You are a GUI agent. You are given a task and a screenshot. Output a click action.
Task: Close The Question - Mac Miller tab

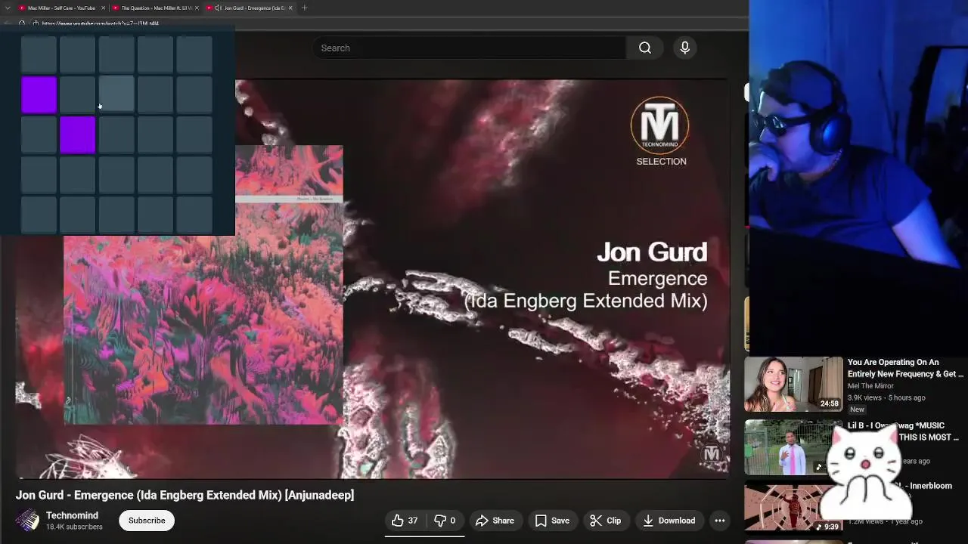pos(197,8)
